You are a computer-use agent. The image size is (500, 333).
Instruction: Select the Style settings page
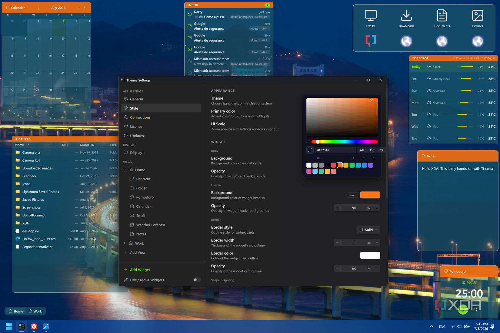coord(161,108)
